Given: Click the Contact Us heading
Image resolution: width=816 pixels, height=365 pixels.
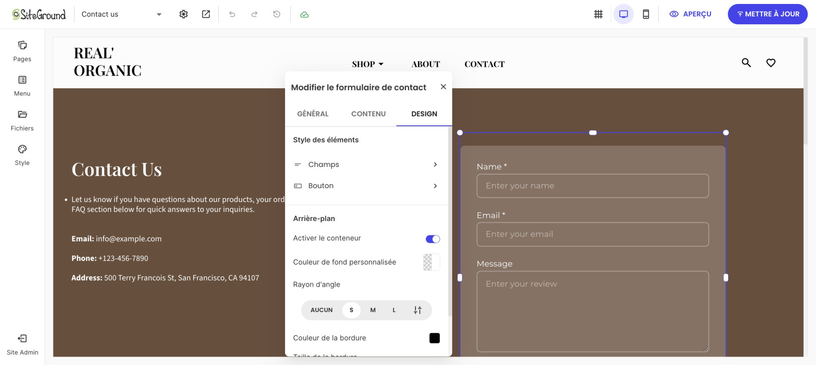Looking at the screenshot, I should [117, 169].
